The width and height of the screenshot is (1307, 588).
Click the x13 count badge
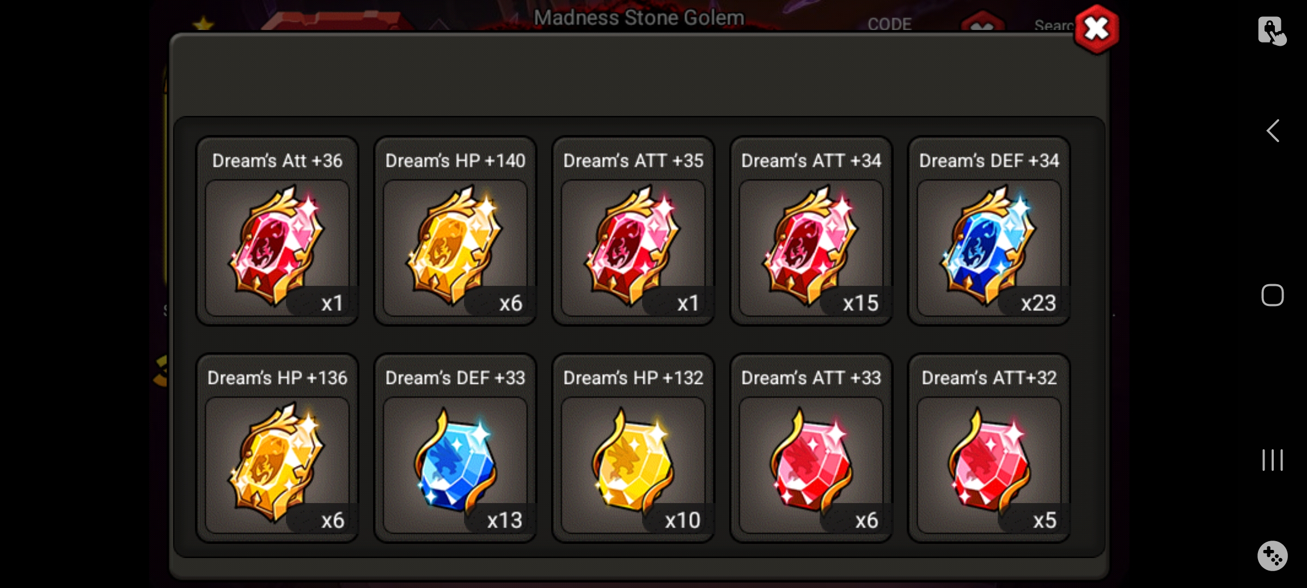pyautogui.click(x=504, y=520)
